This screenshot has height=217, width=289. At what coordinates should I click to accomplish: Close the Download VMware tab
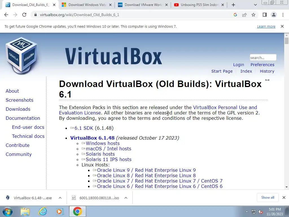[167, 5]
